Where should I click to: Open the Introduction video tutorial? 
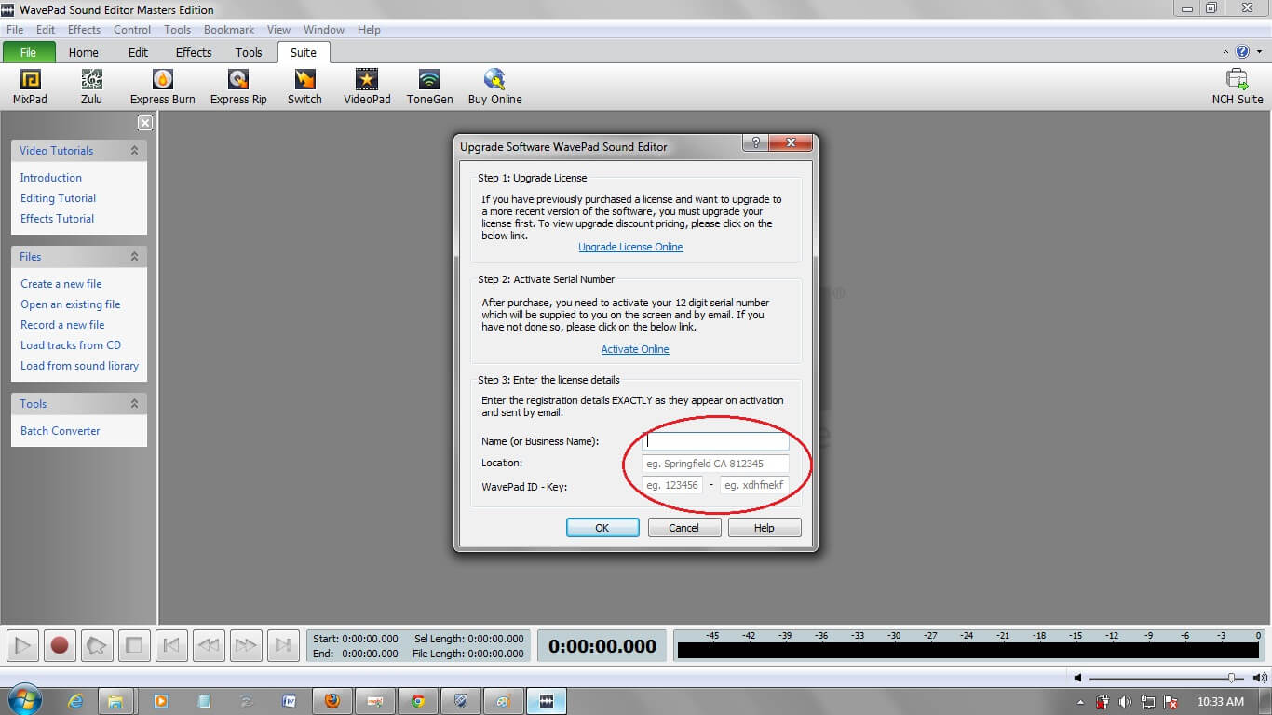51,178
